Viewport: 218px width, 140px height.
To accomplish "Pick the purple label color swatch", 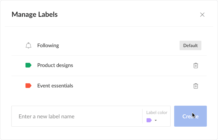I will [149, 120].
